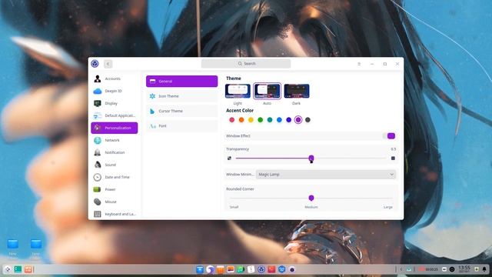Pick the teal accent color
The height and width of the screenshot is (277, 492).
tap(270, 120)
